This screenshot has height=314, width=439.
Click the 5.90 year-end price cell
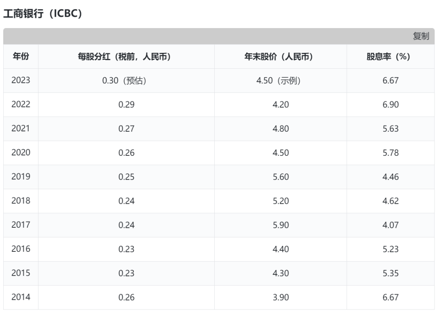coord(280,225)
